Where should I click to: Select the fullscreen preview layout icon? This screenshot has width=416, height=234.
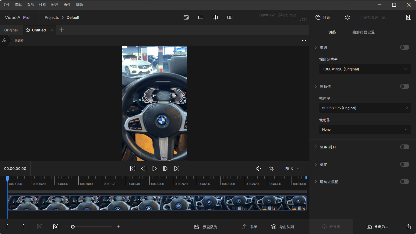coord(186,17)
